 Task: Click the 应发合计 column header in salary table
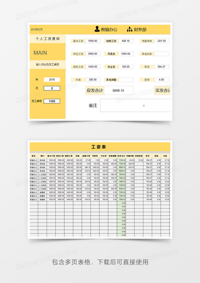[121, 156]
